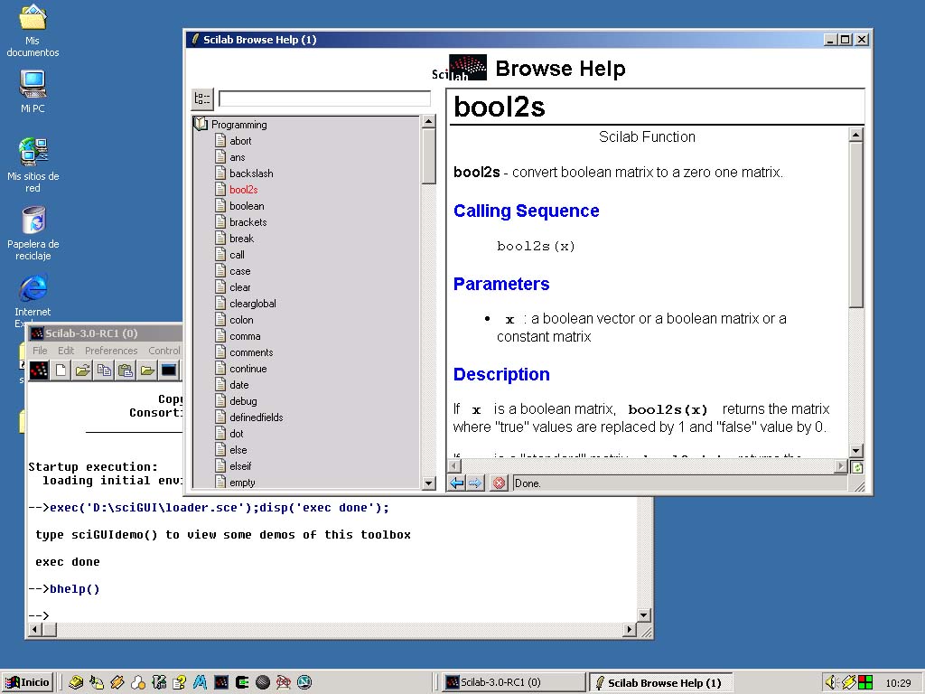Click the tree view icon beside search box

click(x=201, y=99)
